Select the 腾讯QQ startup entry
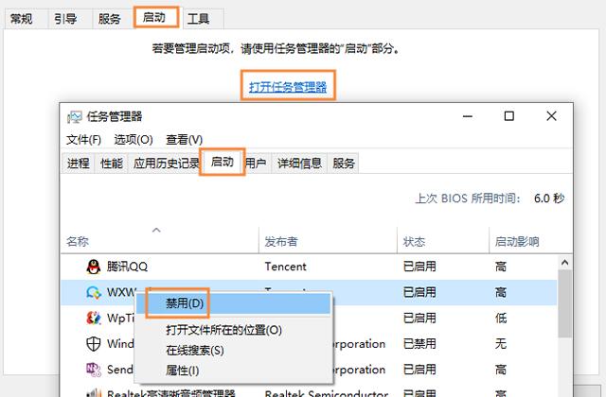The image size is (606, 397). click(309, 267)
